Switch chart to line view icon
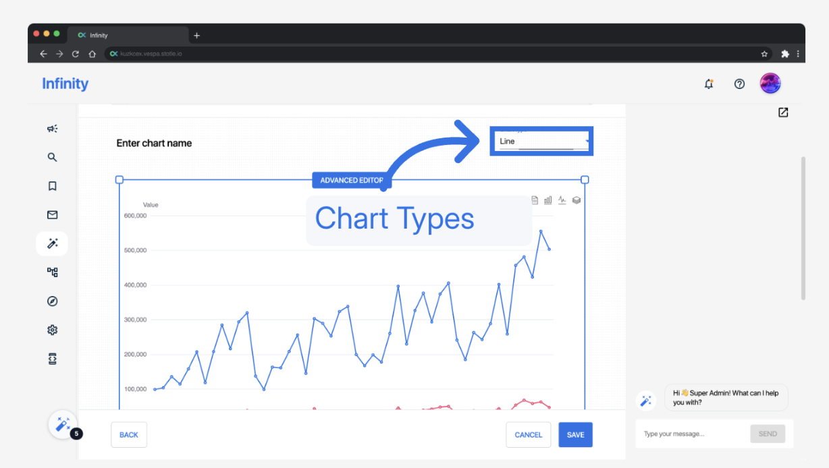This screenshot has width=829, height=468. click(562, 200)
